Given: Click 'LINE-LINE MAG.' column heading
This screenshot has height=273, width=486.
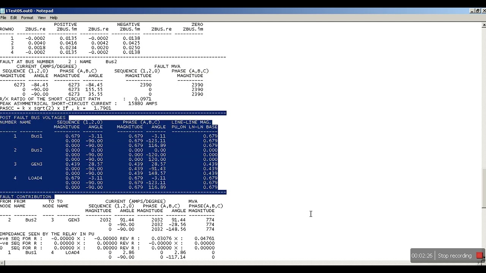Looking at the screenshot, I should tap(191, 122).
